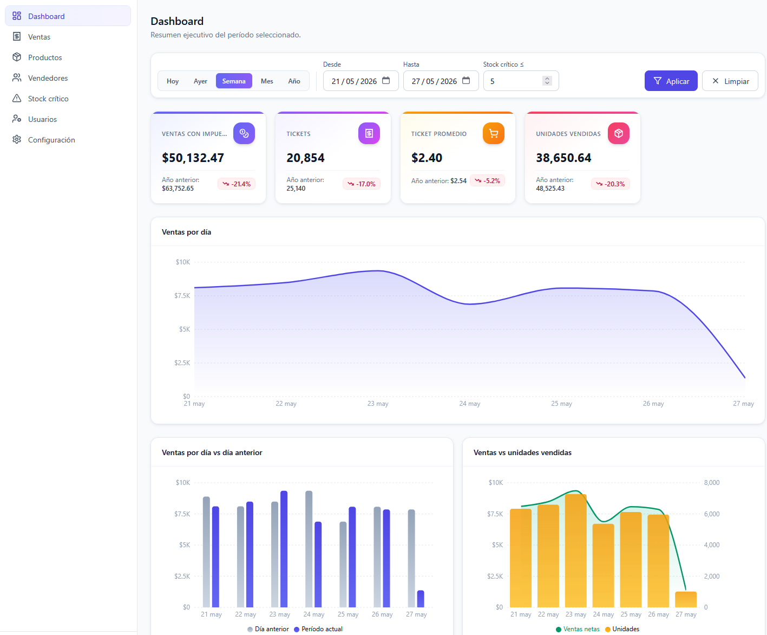This screenshot has height=635, width=767.
Task: Click the Productos box icon
Action: pyautogui.click(x=17, y=57)
